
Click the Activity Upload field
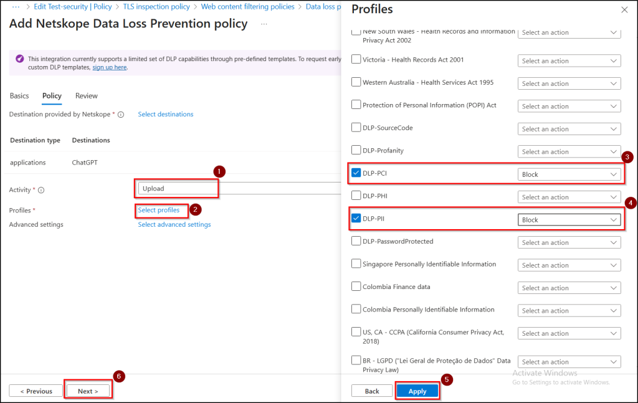pos(178,188)
